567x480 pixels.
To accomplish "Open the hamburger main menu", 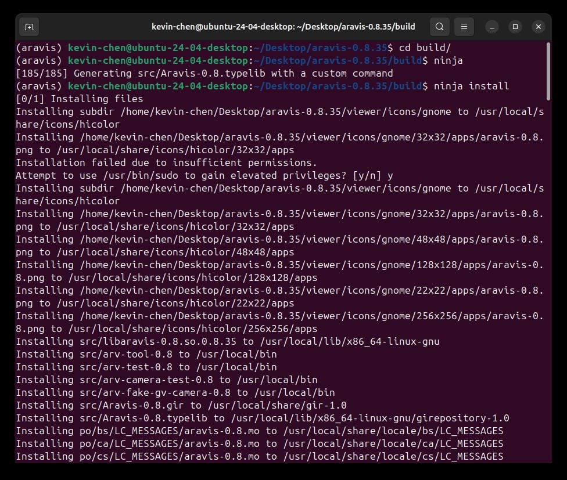I will click(464, 27).
